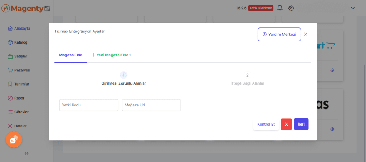
Task: Click the Ticimax Entegrasyon Ayarları title
Action: pyautogui.click(x=80, y=31)
